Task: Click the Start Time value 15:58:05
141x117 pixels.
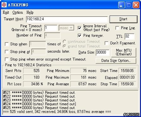Action: point(127,71)
